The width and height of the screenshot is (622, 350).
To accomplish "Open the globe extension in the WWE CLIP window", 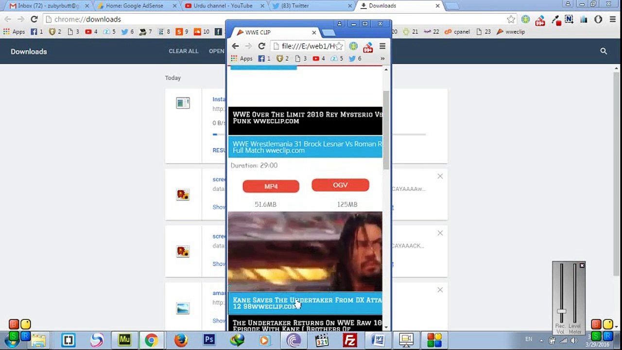I will pyautogui.click(x=353, y=46).
